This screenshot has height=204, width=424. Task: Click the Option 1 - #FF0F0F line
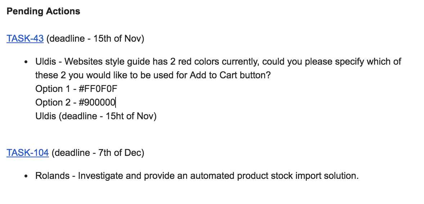[x=76, y=89]
